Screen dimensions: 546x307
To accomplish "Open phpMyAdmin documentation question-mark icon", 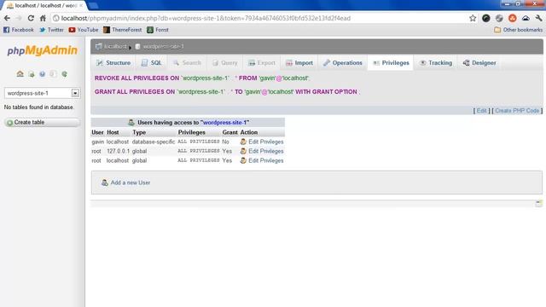I will pos(42,74).
